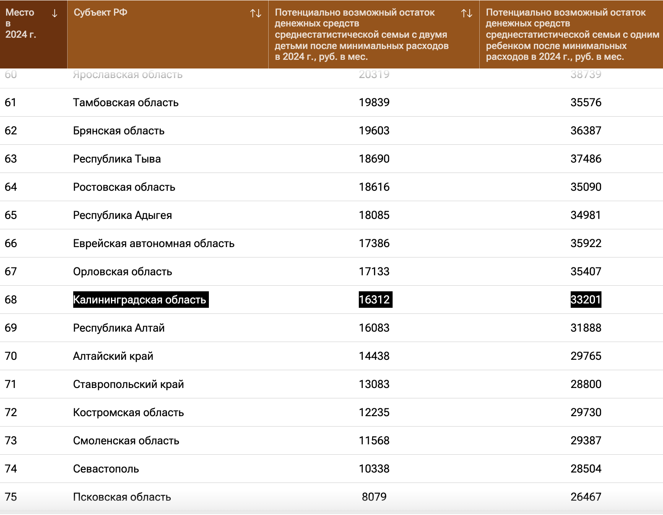Click value 16083 for Республика Алтай

(x=374, y=328)
